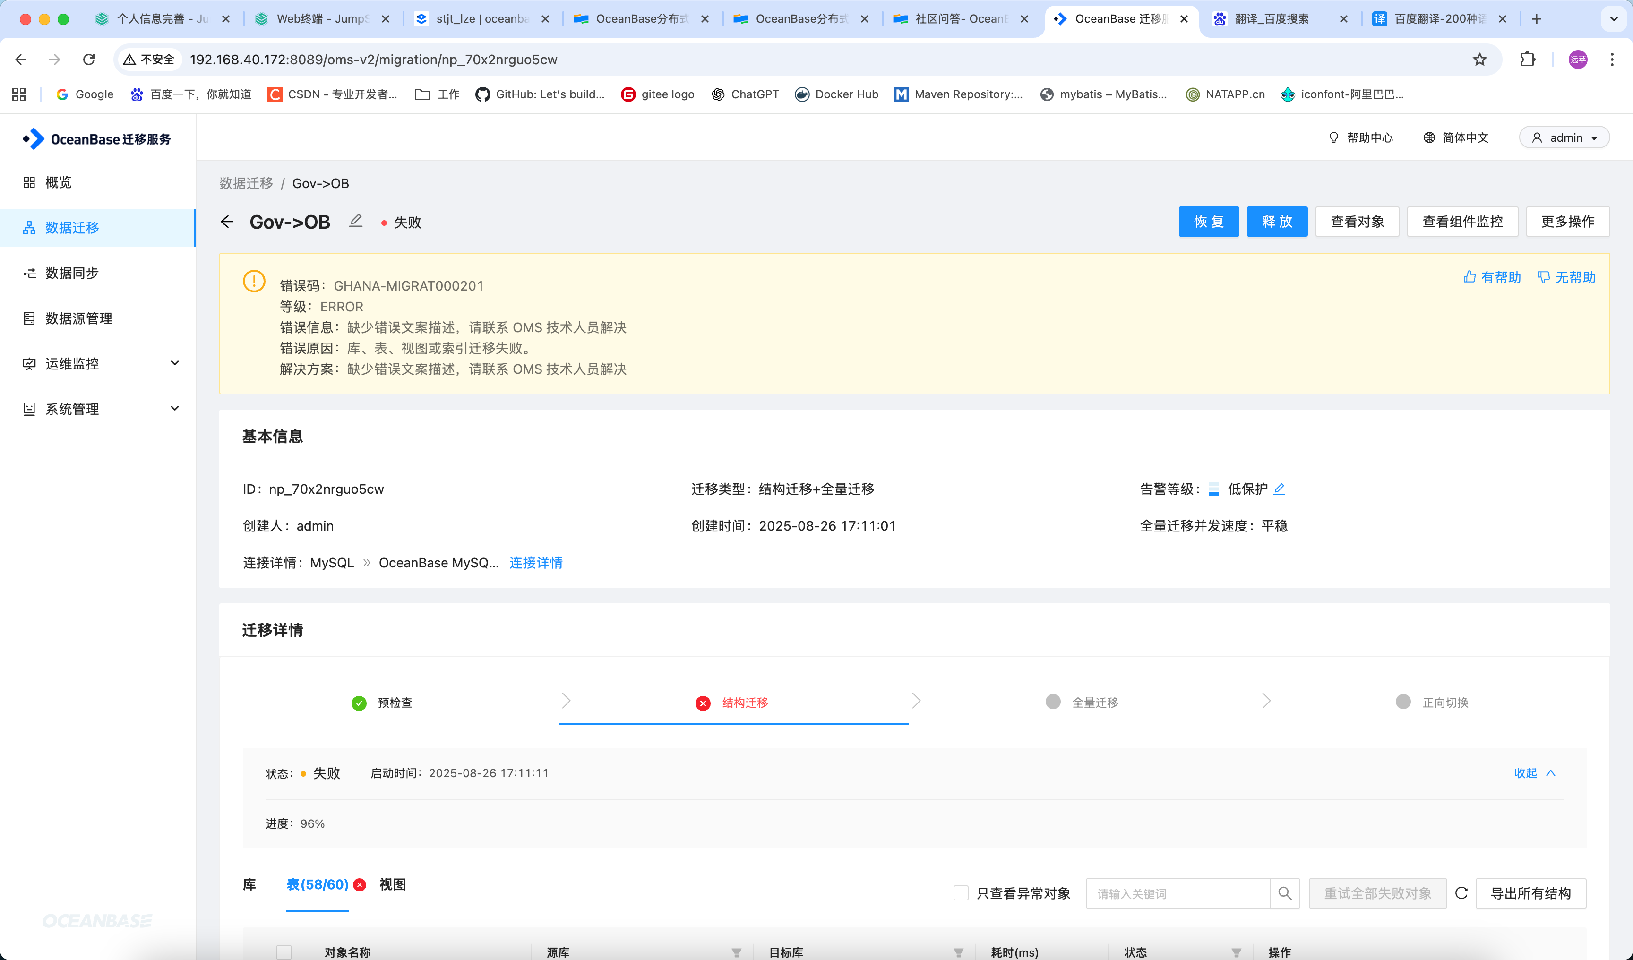1633x960 pixels.
Task: Open the admin user dropdown
Action: click(x=1564, y=137)
